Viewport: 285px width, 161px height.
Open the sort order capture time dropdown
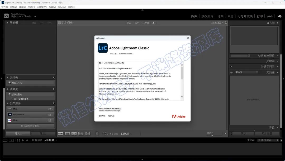tap(126, 134)
